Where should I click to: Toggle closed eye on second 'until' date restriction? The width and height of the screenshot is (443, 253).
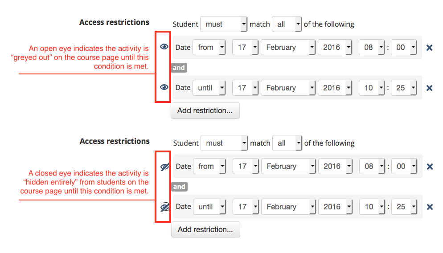[164, 207]
